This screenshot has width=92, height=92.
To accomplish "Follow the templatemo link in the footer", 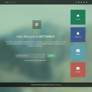I will tap(58, 85).
